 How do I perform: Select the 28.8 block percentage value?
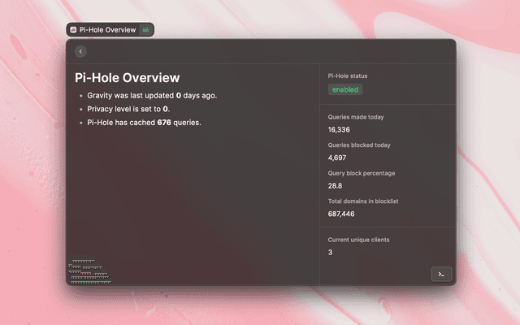tap(335, 186)
